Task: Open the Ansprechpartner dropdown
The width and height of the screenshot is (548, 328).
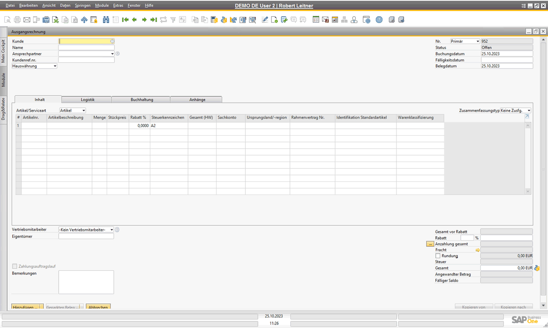Action: click(x=113, y=54)
